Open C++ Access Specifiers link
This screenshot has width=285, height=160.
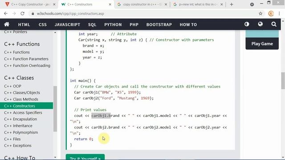point(23,112)
